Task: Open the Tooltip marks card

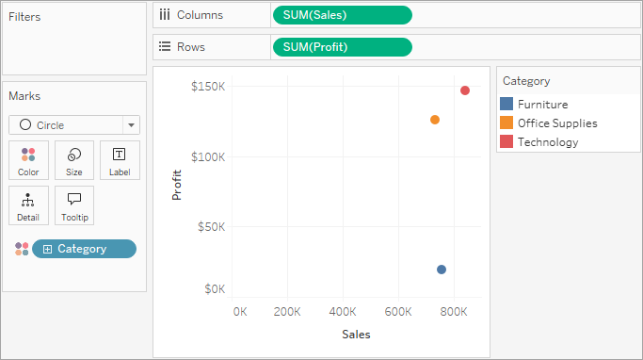Action: (74, 205)
